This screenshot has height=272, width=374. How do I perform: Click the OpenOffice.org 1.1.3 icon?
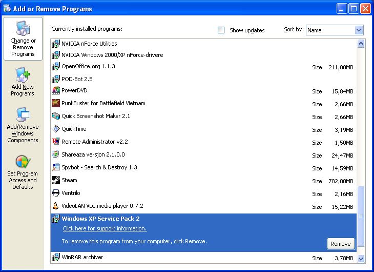pos(56,66)
